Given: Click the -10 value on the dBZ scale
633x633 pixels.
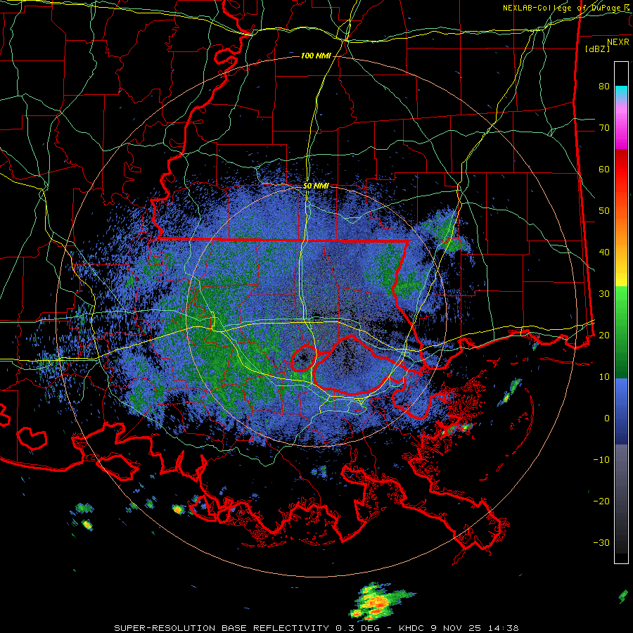Looking at the screenshot, I should pyautogui.click(x=601, y=460).
